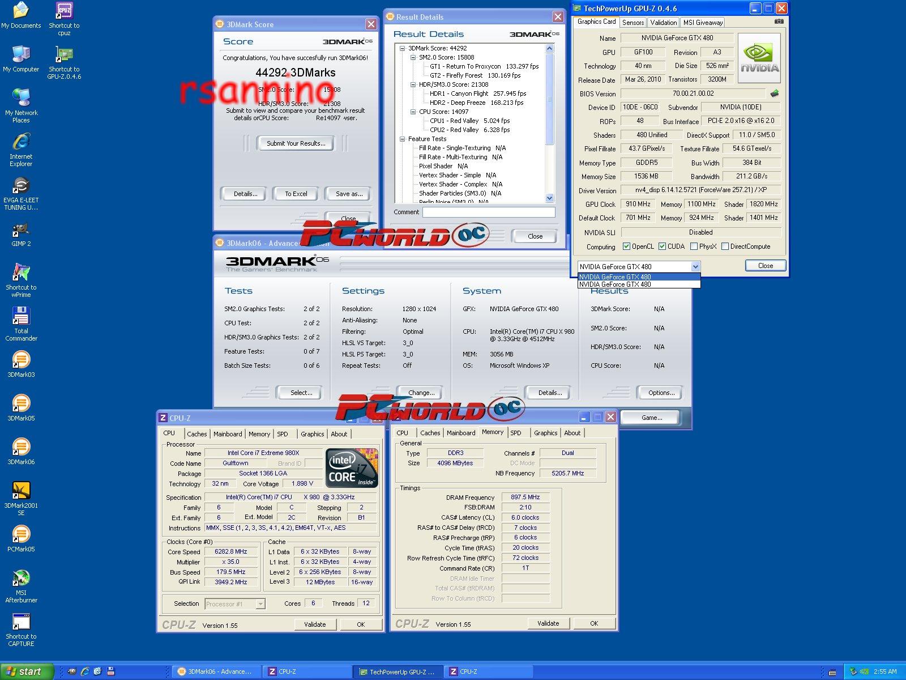The width and height of the screenshot is (906, 680).
Task: Open PCMark05 desktop icon
Action: point(21,539)
